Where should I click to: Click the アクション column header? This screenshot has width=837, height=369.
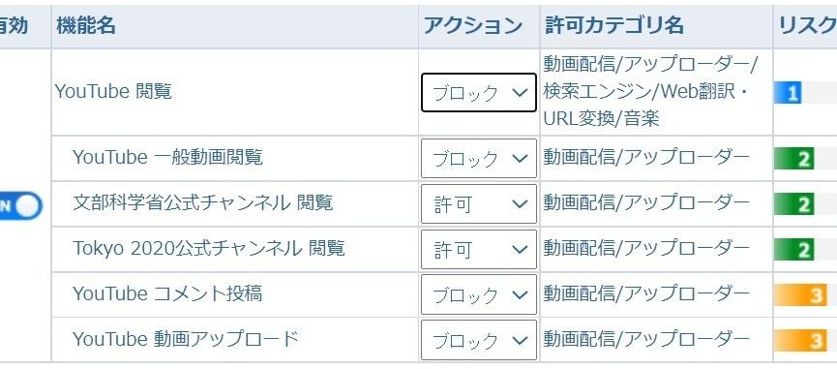click(x=472, y=25)
